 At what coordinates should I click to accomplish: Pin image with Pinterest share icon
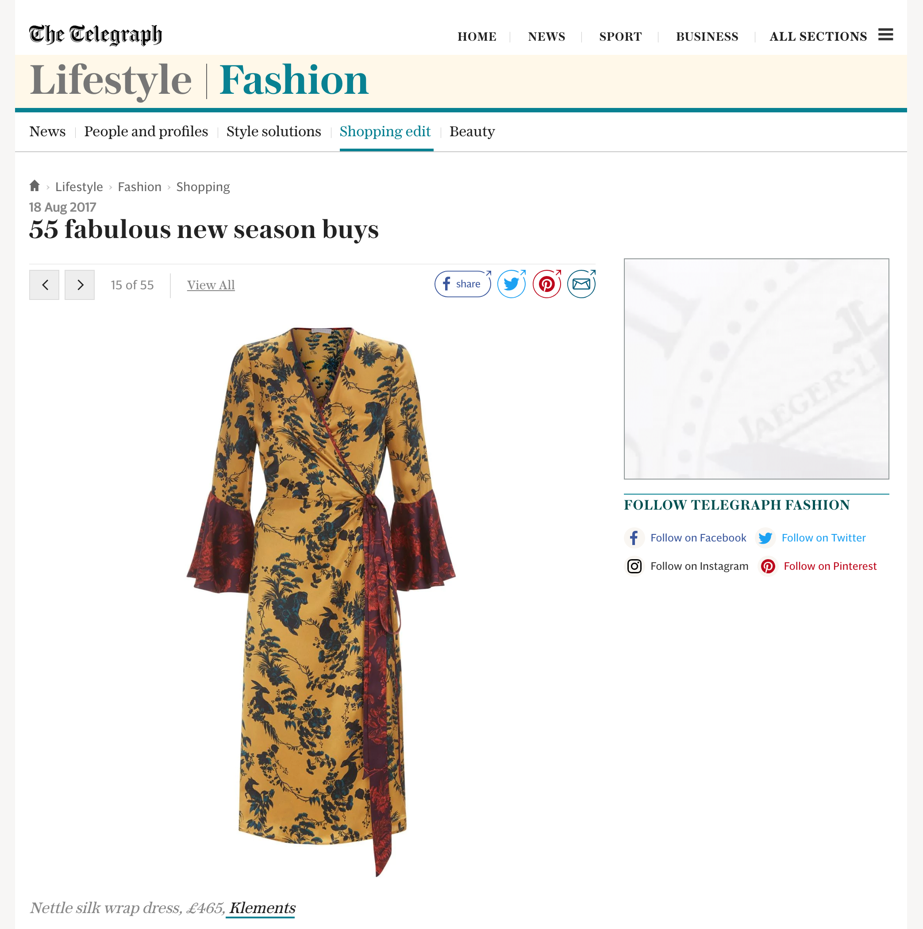point(547,284)
